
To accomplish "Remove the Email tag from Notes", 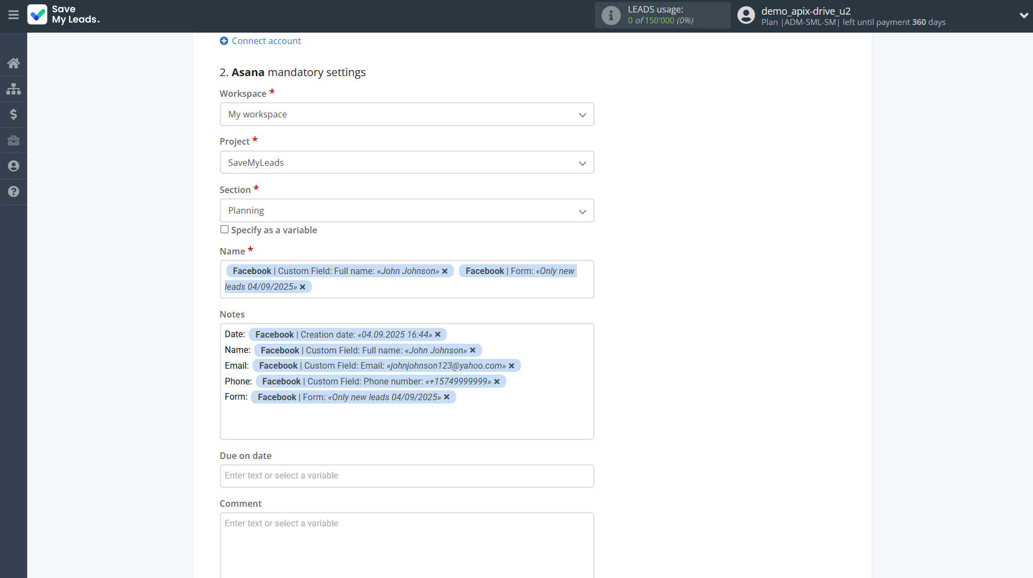I will coord(512,366).
